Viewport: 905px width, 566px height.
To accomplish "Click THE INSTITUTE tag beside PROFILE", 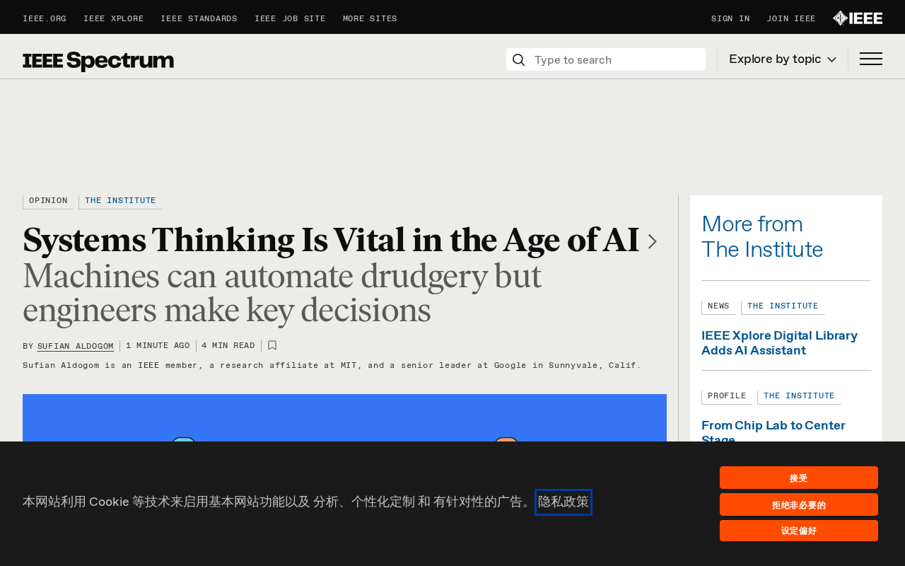I will [799, 397].
